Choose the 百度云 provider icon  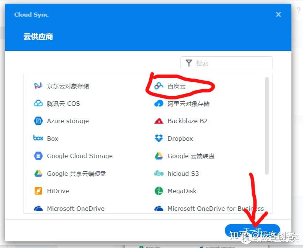(159, 86)
